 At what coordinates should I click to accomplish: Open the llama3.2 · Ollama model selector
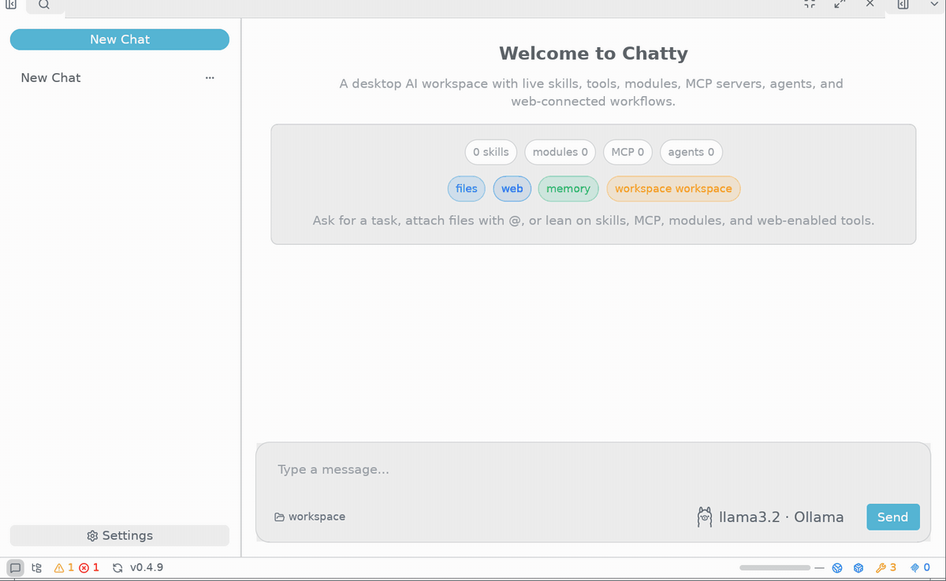point(770,517)
